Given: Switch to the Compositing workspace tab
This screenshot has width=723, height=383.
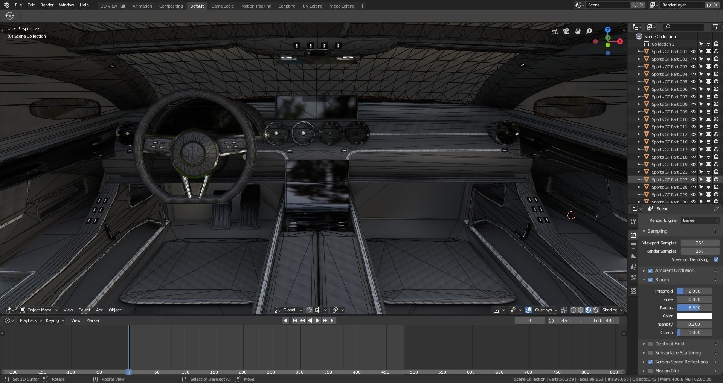Looking at the screenshot, I should [171, 6].
